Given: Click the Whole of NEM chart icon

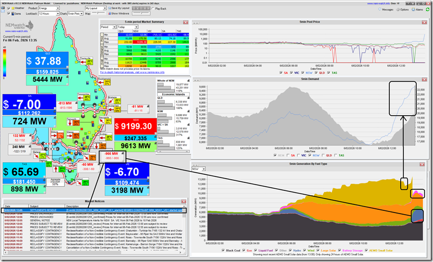Looking at the screenshot, I should [188, 81].
